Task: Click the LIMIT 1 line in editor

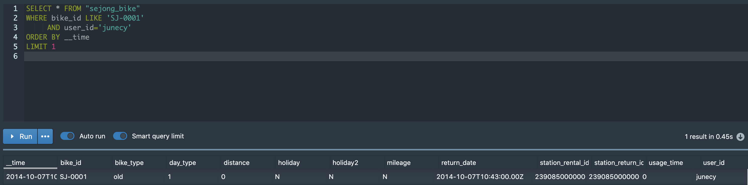Action: (41, 47)
